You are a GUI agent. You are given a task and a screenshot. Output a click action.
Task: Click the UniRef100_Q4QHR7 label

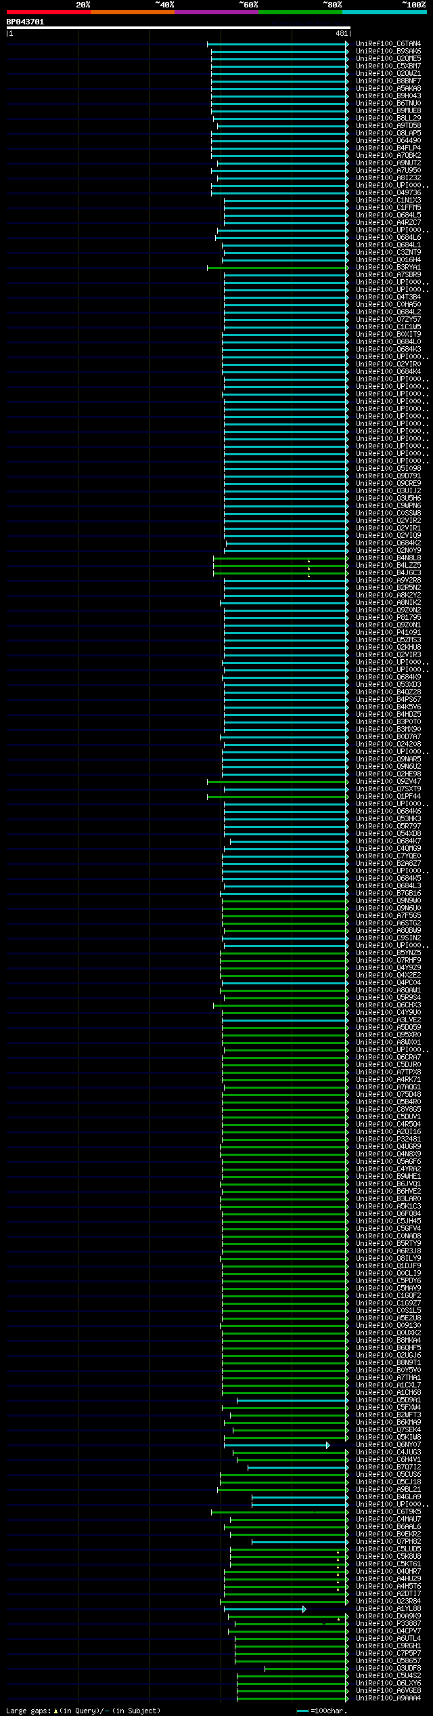[x=388, y=1572]
